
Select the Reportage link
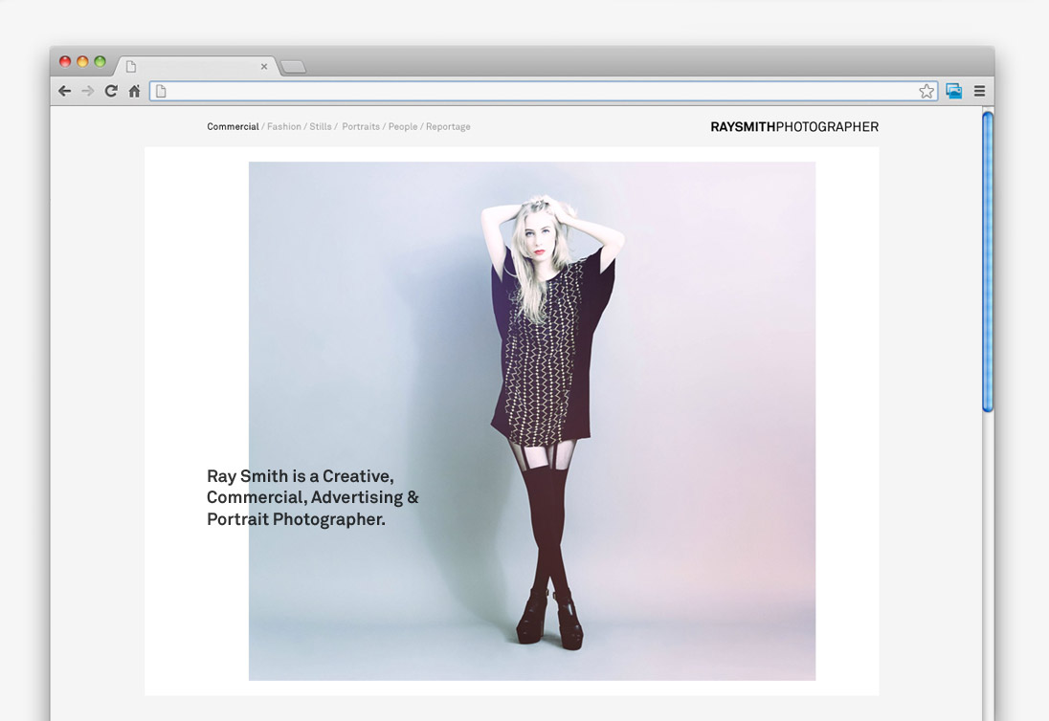[x=448, y=126]
